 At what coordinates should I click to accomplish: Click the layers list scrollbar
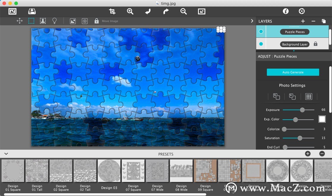(330, 37)
